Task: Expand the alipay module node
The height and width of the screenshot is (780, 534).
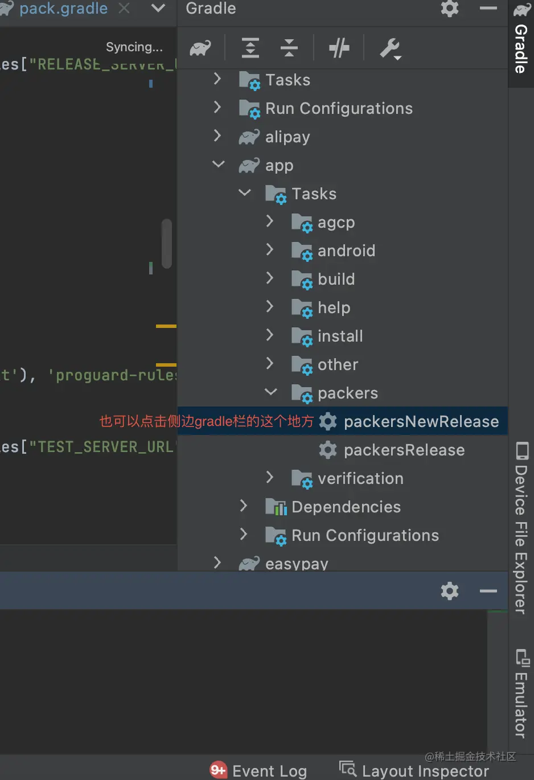Action: click(217, 136)
